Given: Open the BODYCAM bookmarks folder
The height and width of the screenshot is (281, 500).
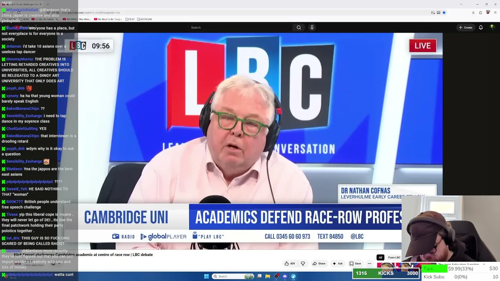Looking at the screenshot, I should (x=145, y=19).
